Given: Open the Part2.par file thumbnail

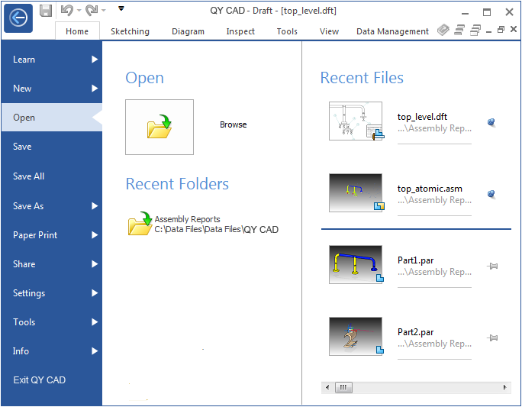Looking at the screenshot, I should (x=356, y=337).
